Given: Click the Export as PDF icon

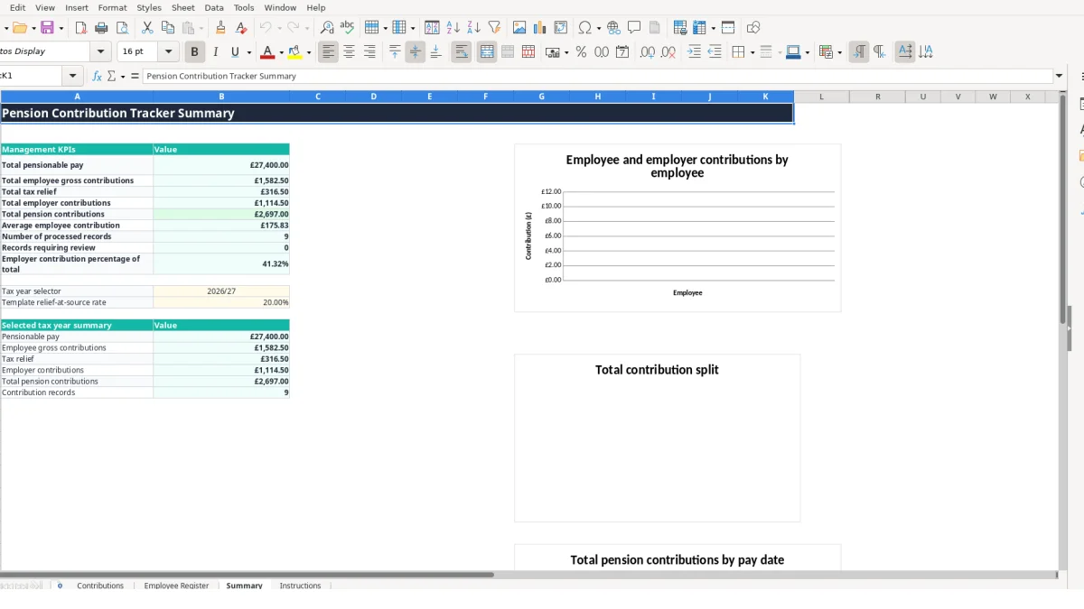Looking at the screenshot, I should point(80,28).
